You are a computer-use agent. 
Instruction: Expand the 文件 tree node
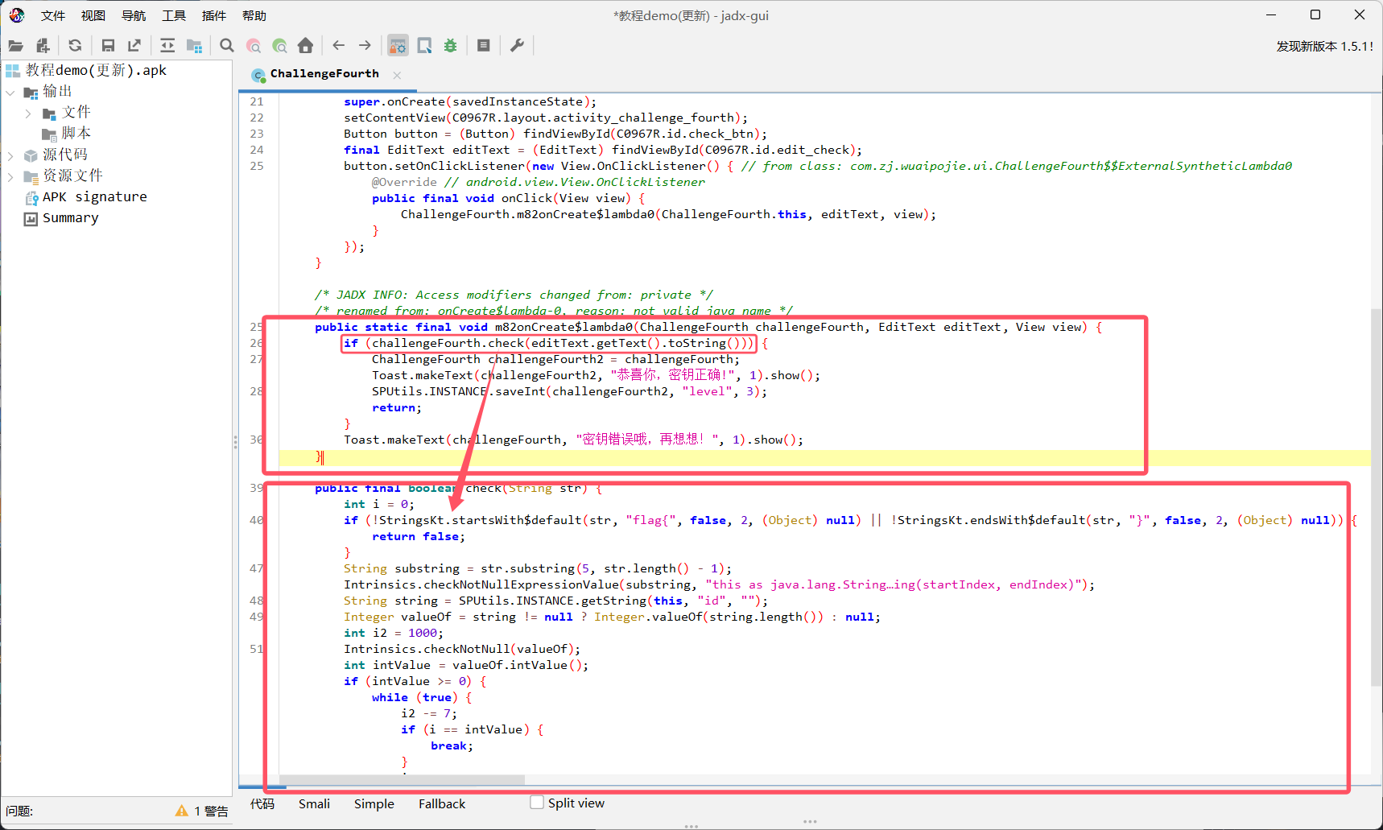click(28, 114)
